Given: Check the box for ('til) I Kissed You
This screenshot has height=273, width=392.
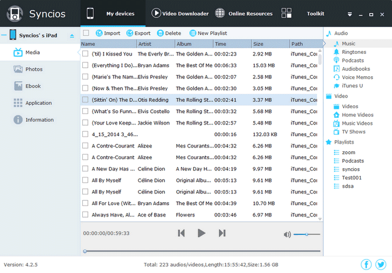Looking at the screenshot, I should pyautogui.click(x=85, y=54).
